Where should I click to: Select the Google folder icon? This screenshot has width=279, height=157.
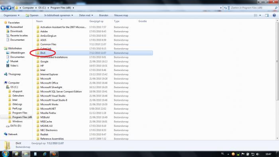tap(38, 61)
